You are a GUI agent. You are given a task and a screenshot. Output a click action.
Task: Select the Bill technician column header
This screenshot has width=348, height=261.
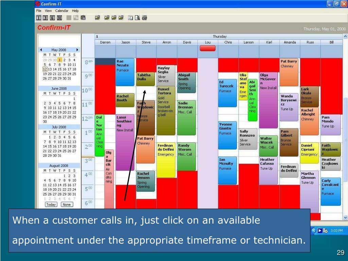(332, 42)
